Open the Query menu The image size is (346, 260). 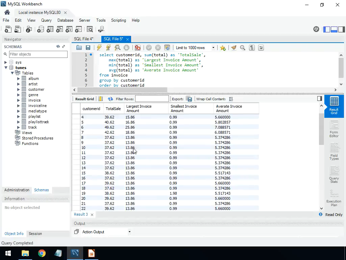point(46,20)
